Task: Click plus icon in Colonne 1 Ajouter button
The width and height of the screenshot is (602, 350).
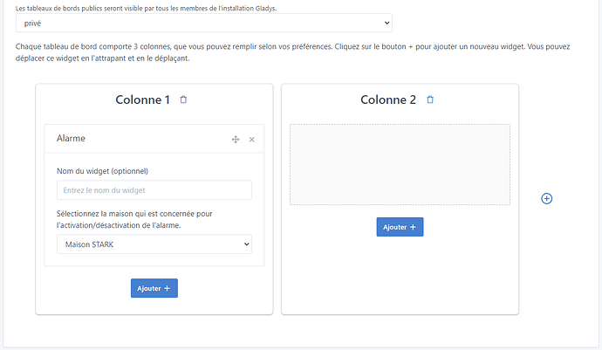Action: [167, 288]
